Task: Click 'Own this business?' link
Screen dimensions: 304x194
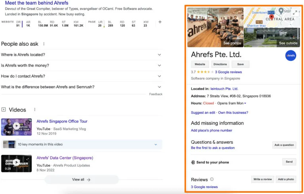Action: [233, 113]
